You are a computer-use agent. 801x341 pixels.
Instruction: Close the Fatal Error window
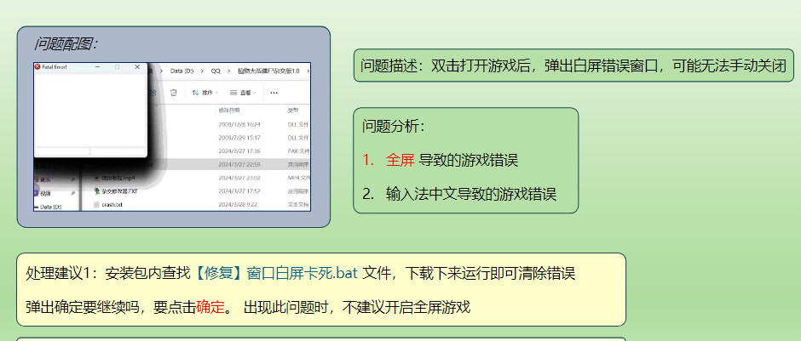pyautogui.click(x=138, y=67)
